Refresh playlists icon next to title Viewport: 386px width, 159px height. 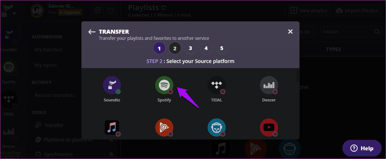pyautogui.click(x=164, y=8)
